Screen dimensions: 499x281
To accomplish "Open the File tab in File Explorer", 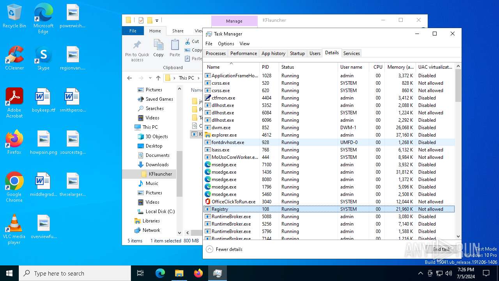I will pyautogui.click(x=133, y=31).
